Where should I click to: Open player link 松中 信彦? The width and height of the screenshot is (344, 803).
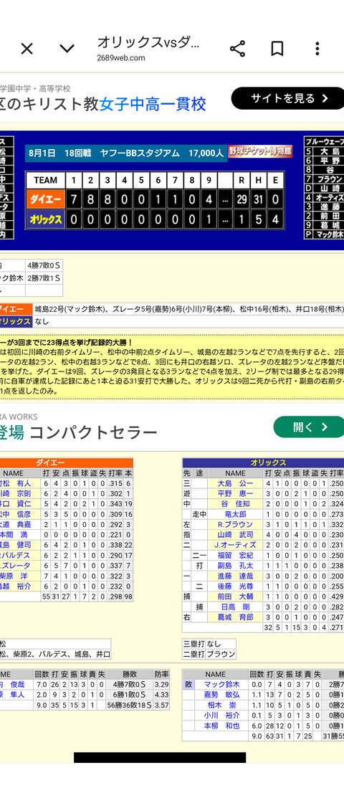tap(15, 514)
